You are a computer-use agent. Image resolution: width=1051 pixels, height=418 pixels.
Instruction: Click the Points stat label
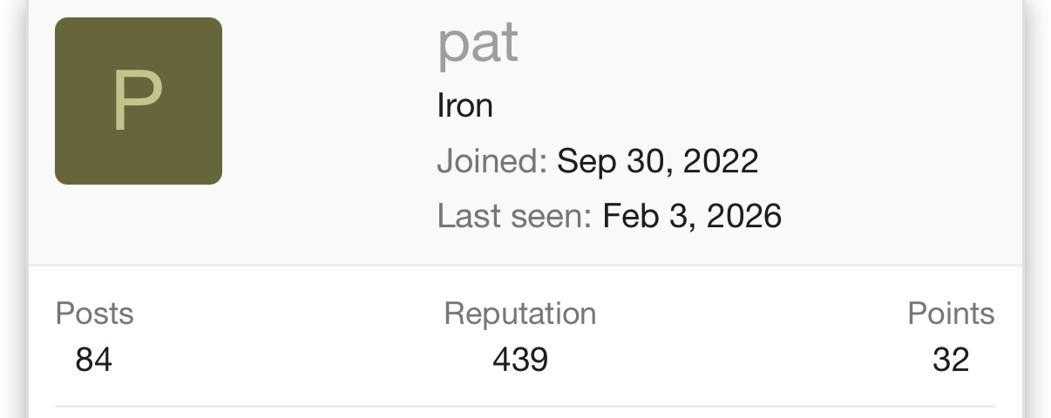click(951, 313)
